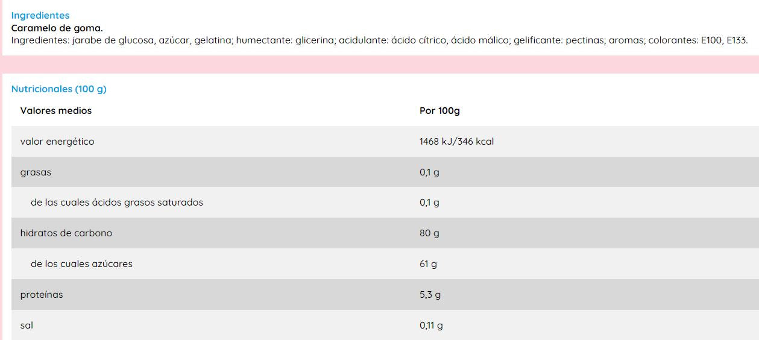
Task: Click the ingredients list paragraph
Action: 379,40
